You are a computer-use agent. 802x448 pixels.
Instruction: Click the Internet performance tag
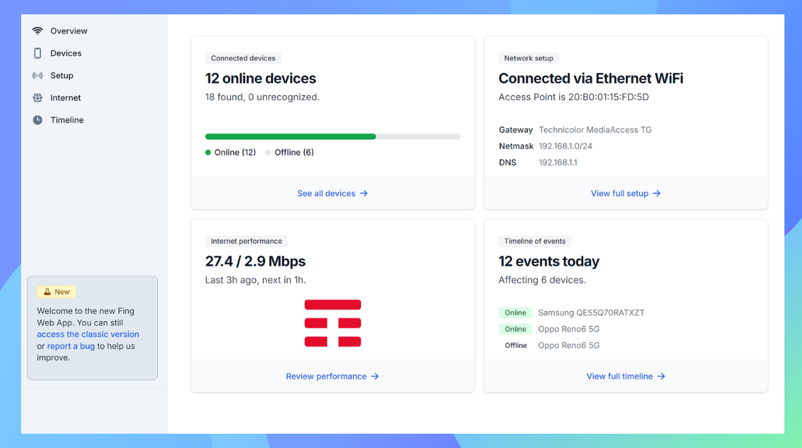pos(246,241)
